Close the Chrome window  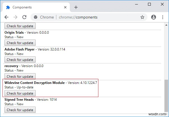pos(162,4)
